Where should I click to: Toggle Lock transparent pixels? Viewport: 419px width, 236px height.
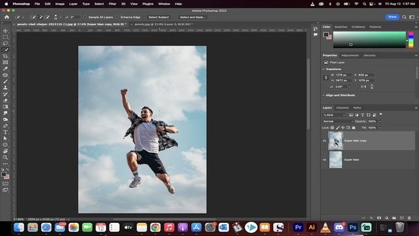click(332, 128)
